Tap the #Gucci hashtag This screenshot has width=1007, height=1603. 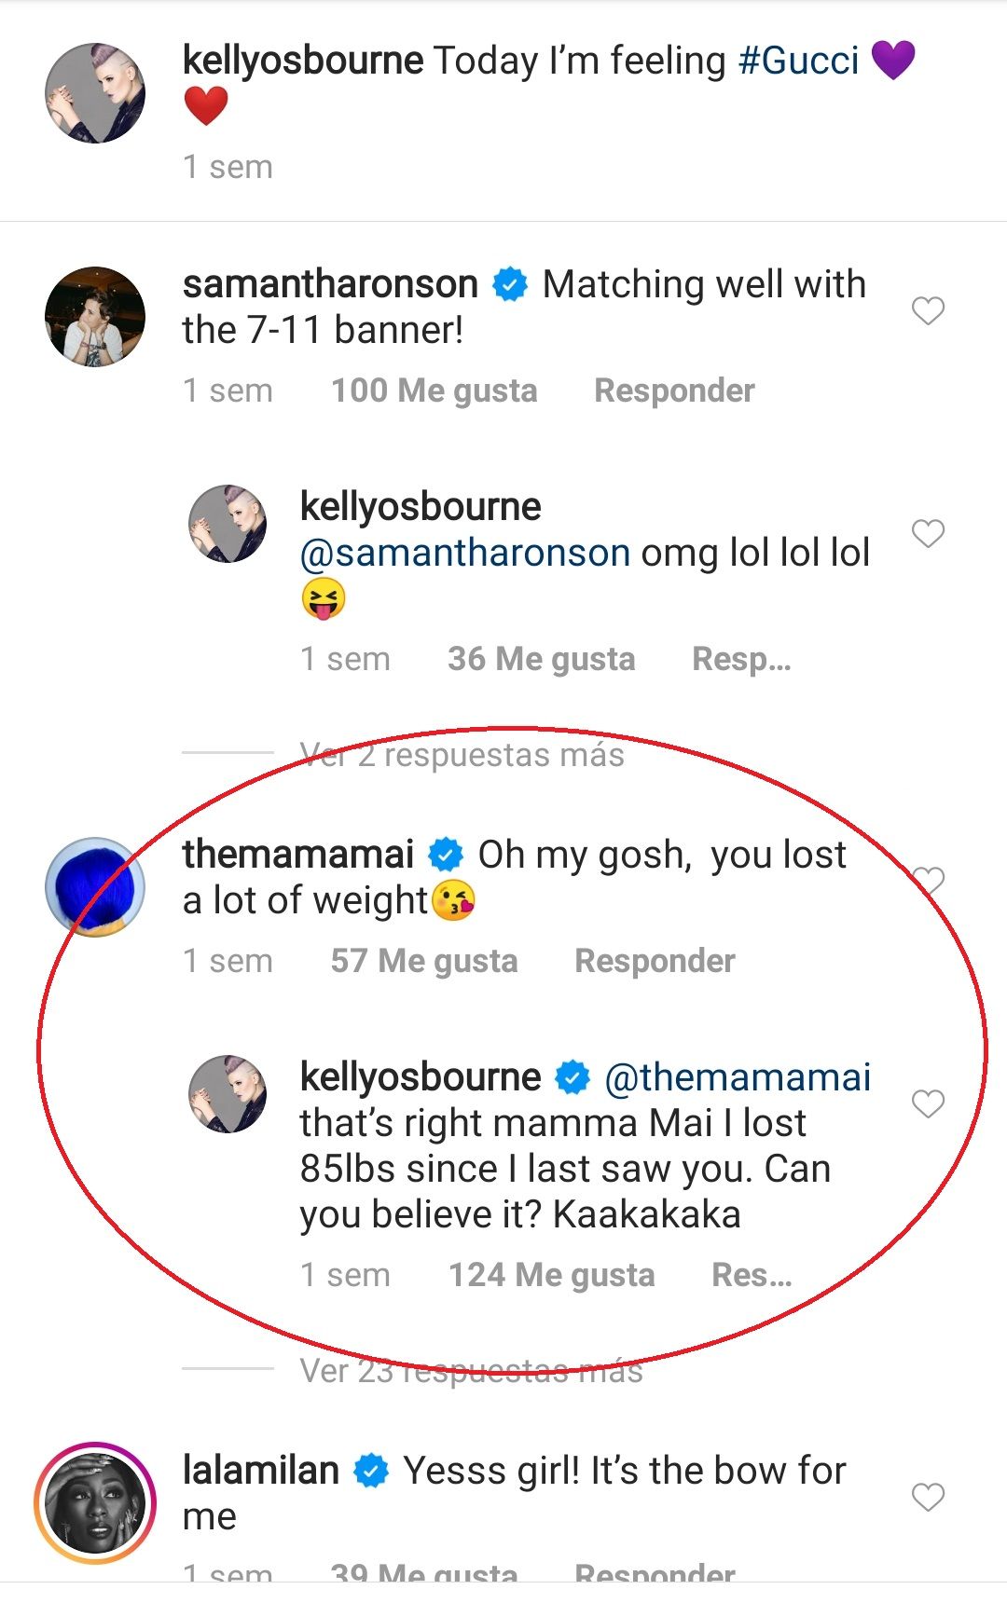point(798,62)
